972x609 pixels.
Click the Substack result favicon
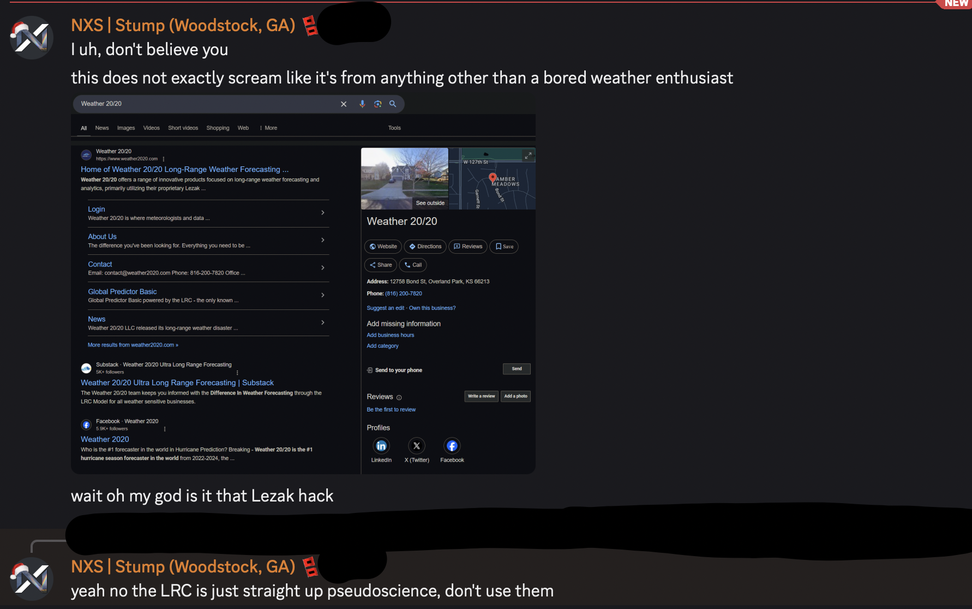[86, 368]
